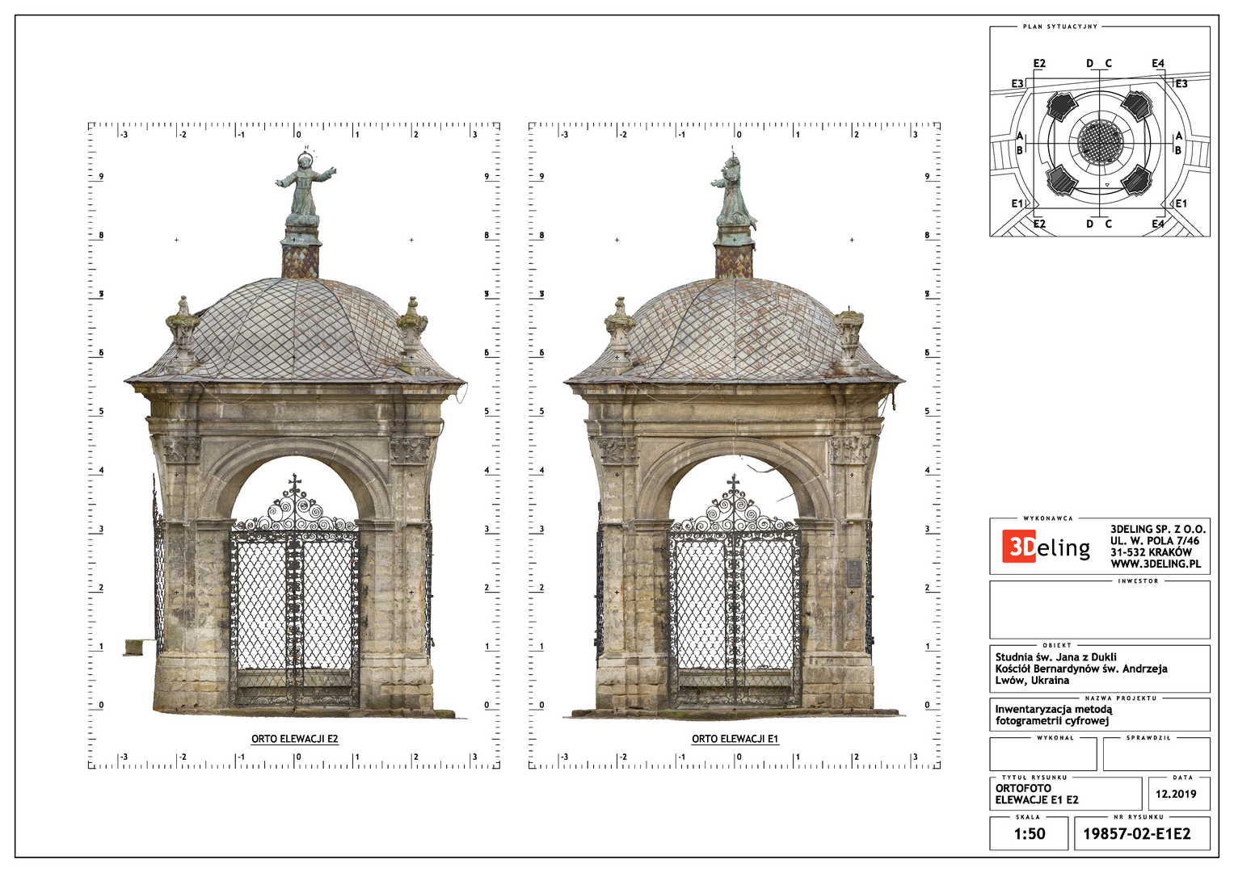Click the statue atop the E1 elevation dome
Viewport: 1234px width, 872px height.
734,192
